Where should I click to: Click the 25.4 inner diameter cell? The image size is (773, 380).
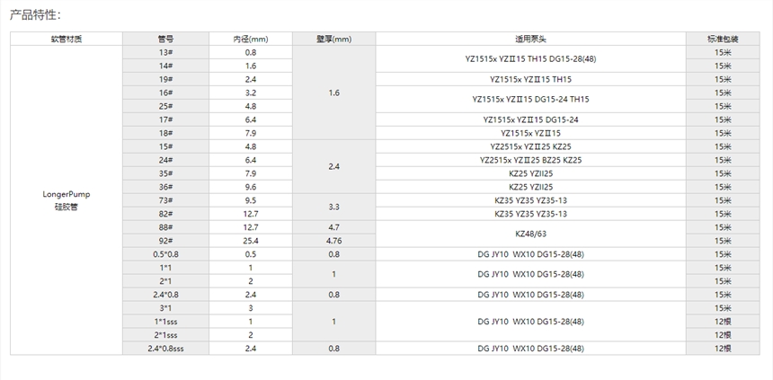click(x=250, y=241)
